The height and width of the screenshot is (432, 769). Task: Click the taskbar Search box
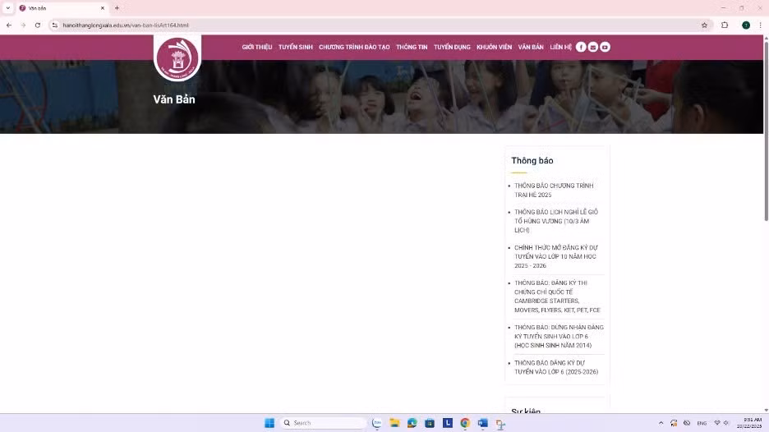[324, 423]
